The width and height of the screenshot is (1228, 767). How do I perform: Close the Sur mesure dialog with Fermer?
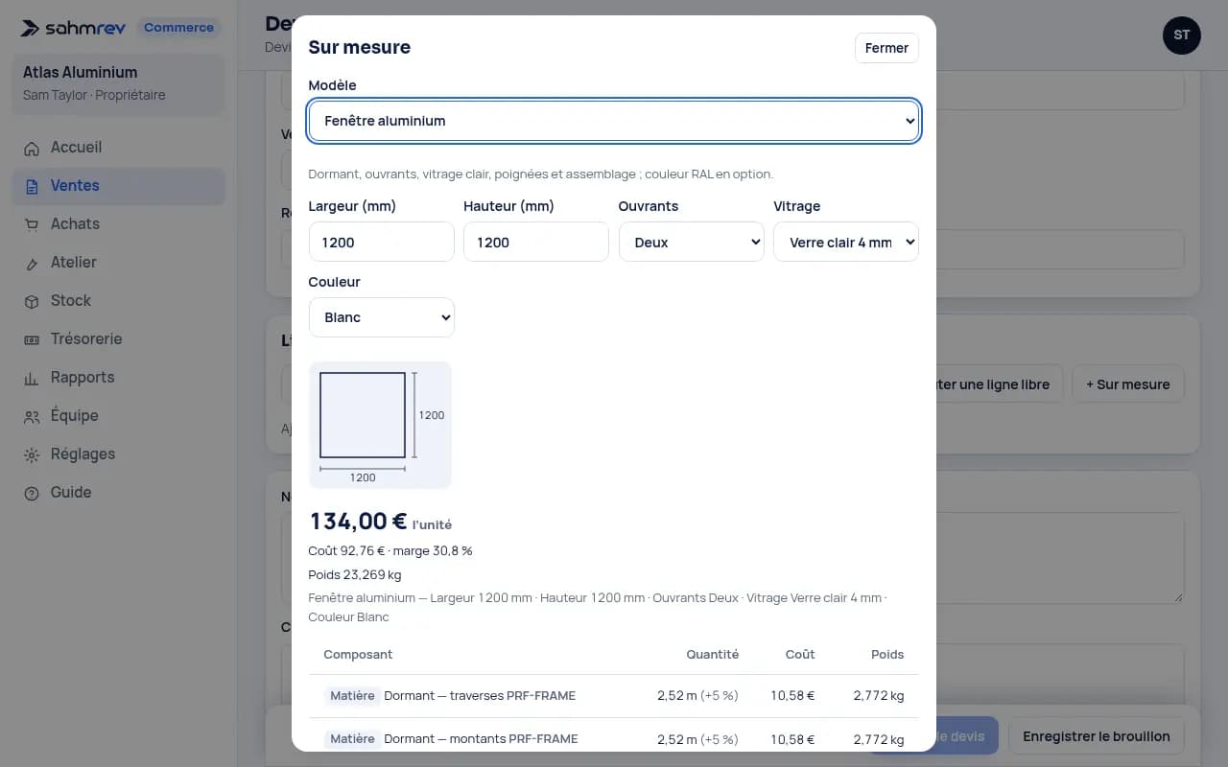(x=886, y=48)
